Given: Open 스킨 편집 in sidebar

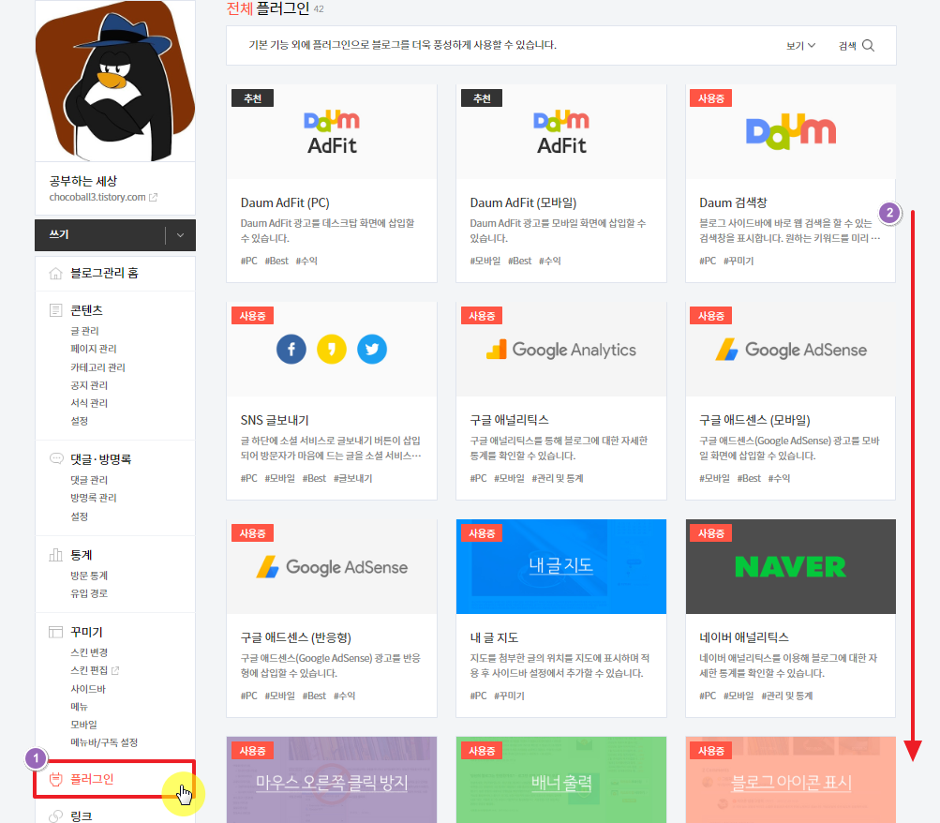Looking at the screenshot, I should tap(89, 671).
